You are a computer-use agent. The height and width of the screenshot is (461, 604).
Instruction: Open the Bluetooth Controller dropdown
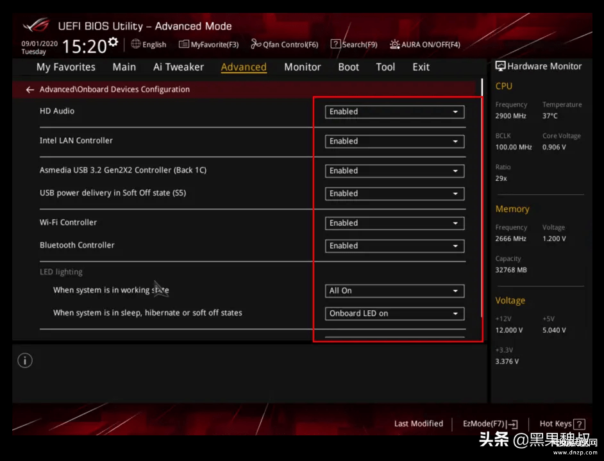point(394,246)
